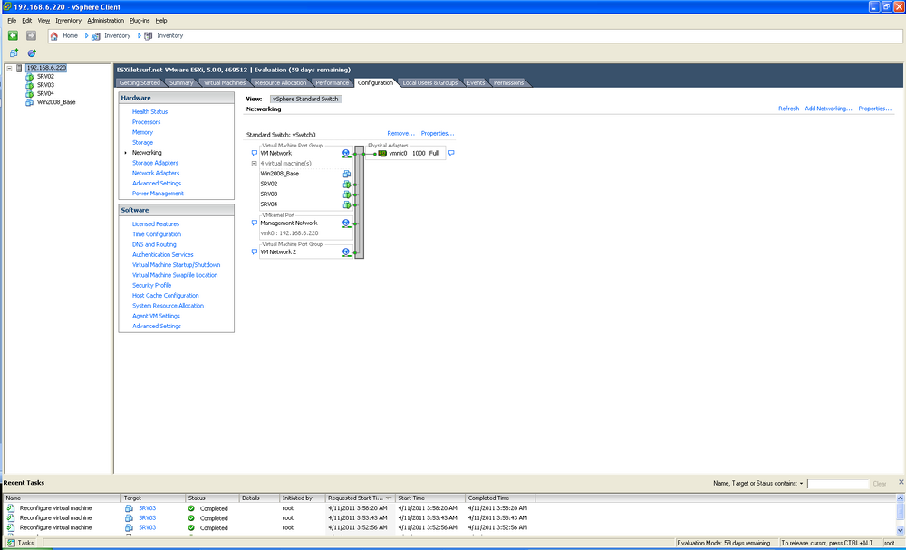The image size is (906, 550).
Task: Click Management Network port icon
Action: coord(346,223)
